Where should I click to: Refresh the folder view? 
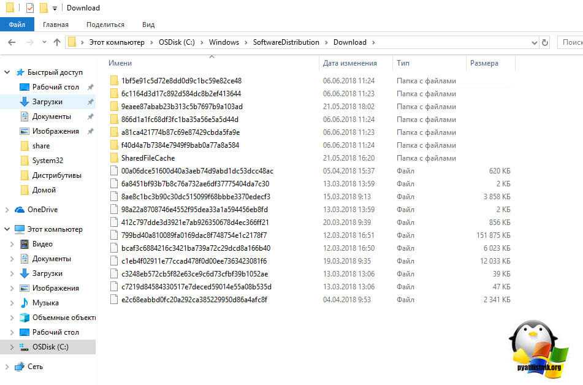pos(545,42)
